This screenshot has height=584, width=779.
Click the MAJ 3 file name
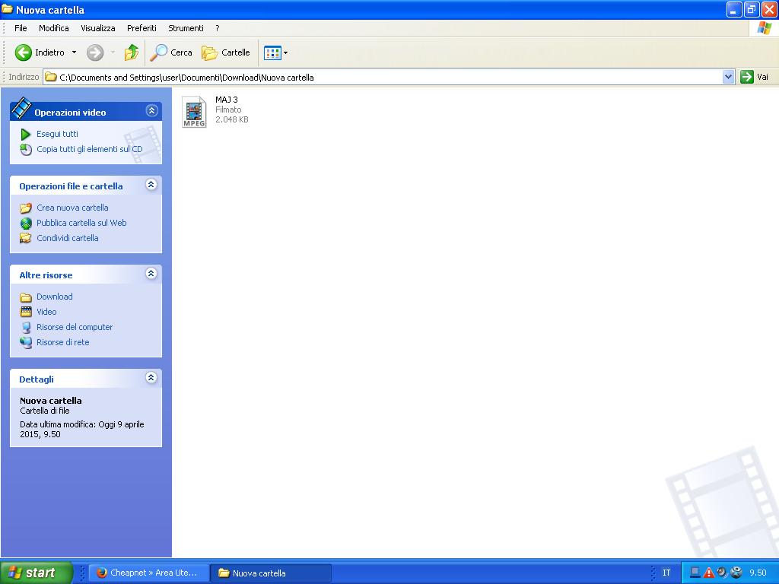coord(227,100)
